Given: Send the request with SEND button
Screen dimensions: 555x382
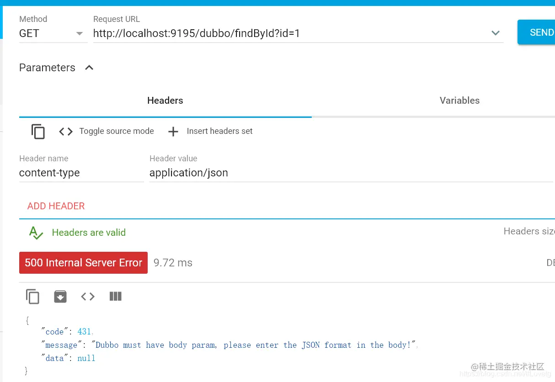Looking at the screenshot, I should [x=536, y=32].
